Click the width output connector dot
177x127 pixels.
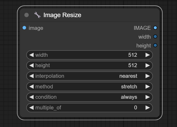click(x=155, y=37)
